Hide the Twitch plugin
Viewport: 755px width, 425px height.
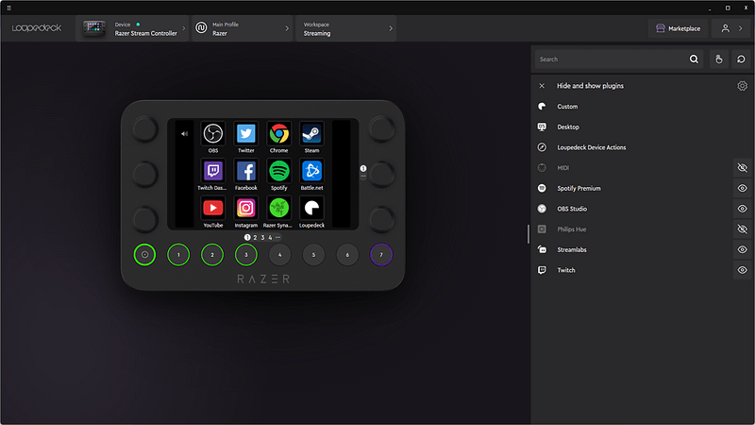[742, 270]
